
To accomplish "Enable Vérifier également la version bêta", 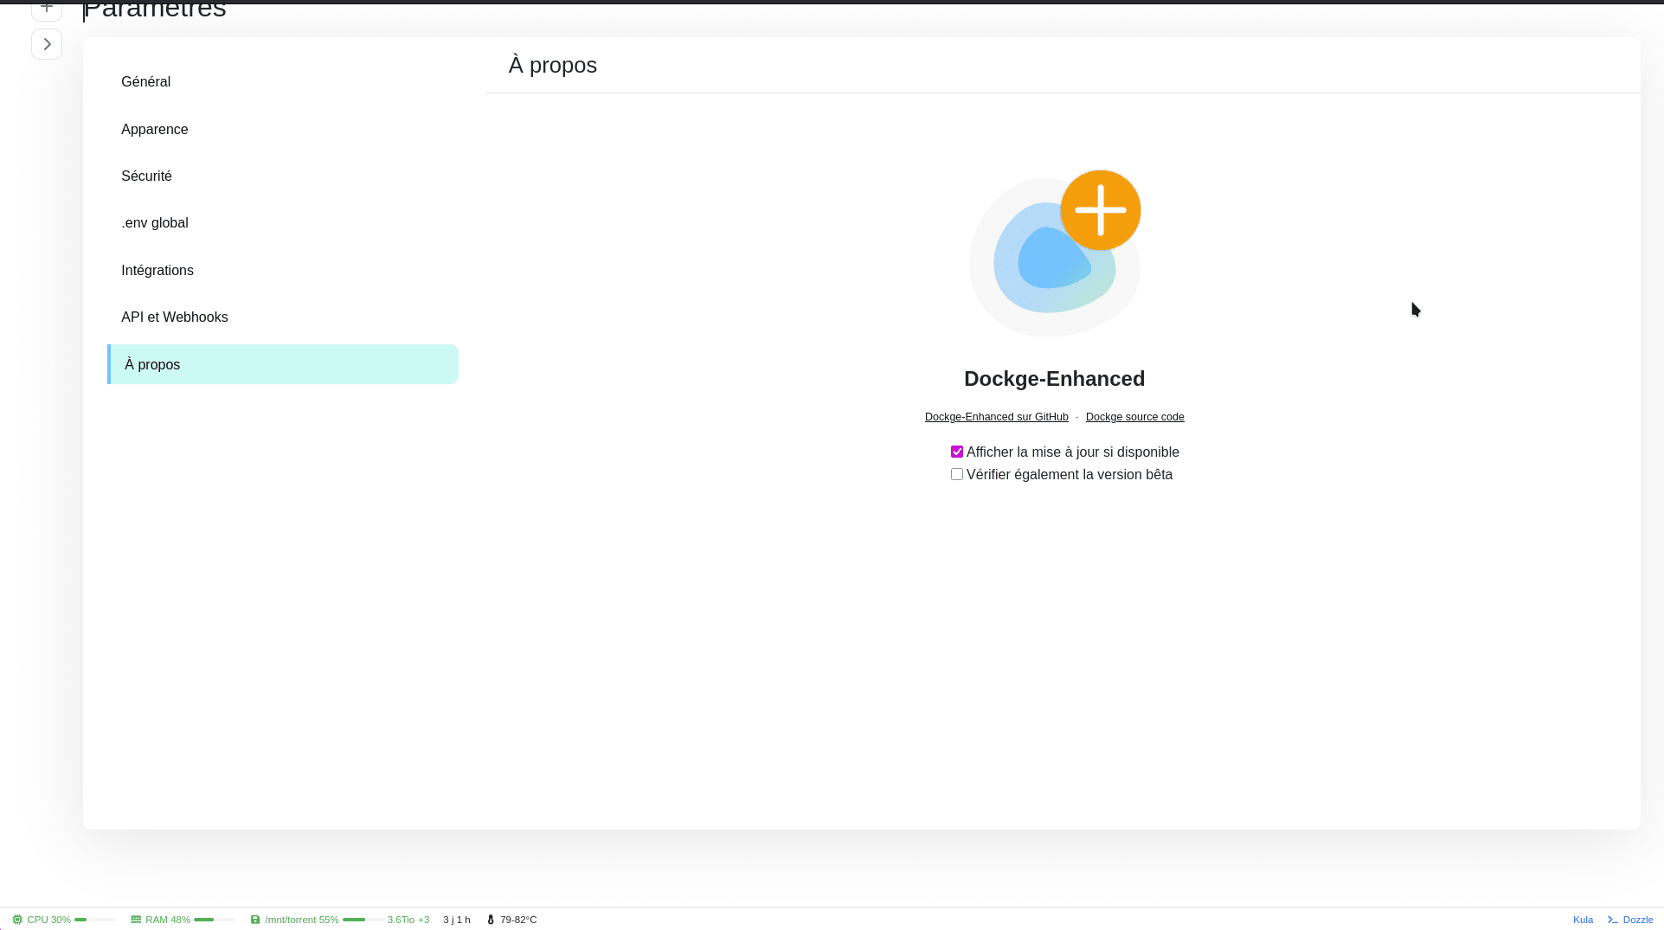I will [957, 474].
